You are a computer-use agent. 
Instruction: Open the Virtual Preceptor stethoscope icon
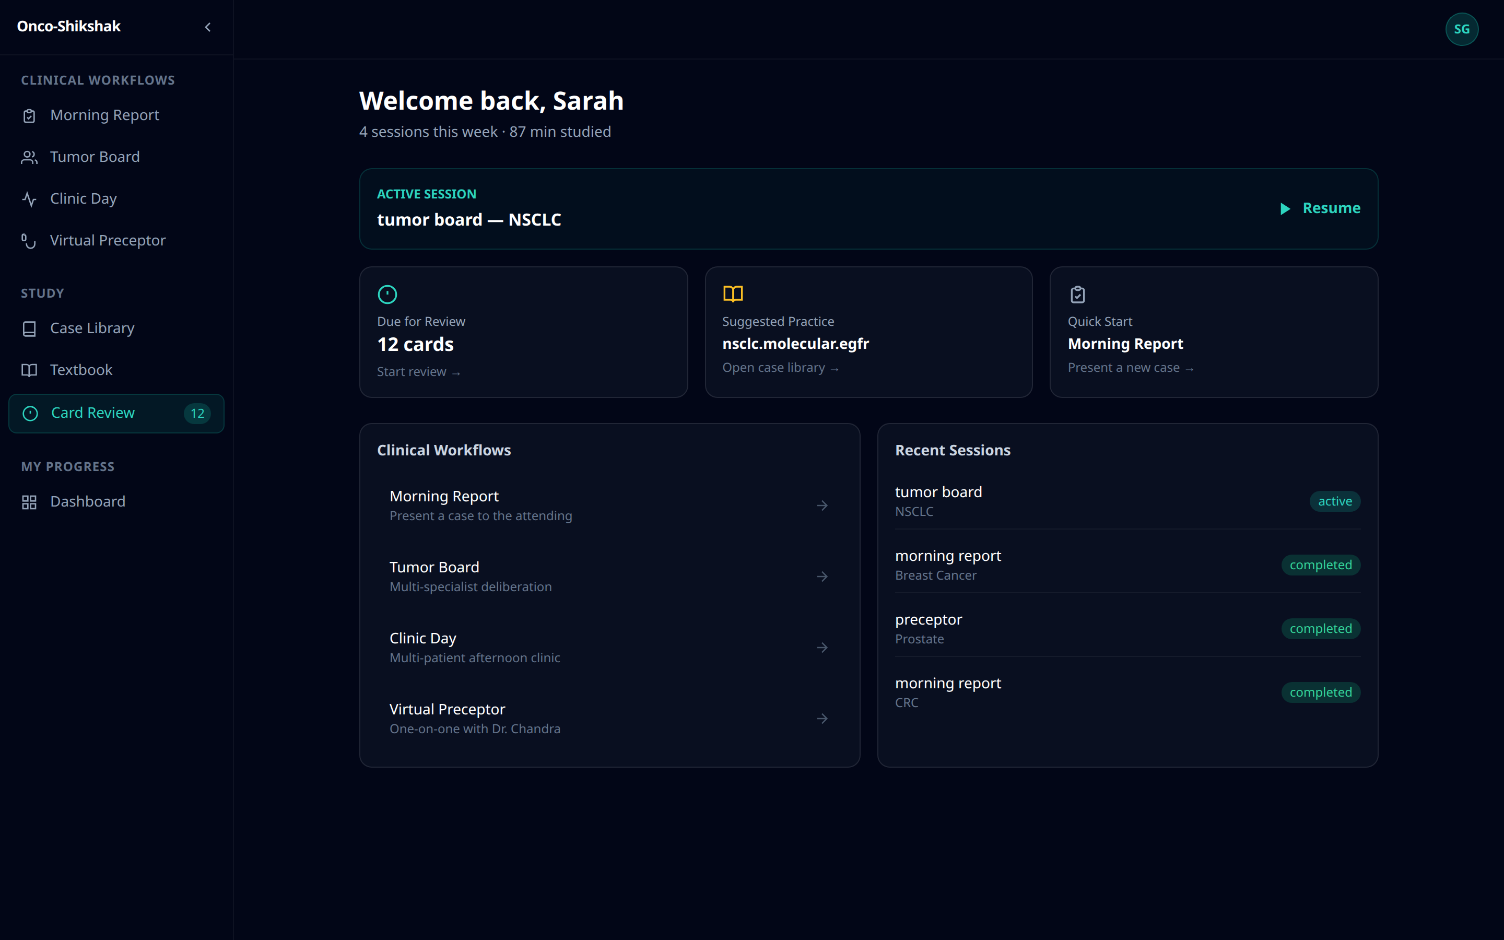coord(29,241)
